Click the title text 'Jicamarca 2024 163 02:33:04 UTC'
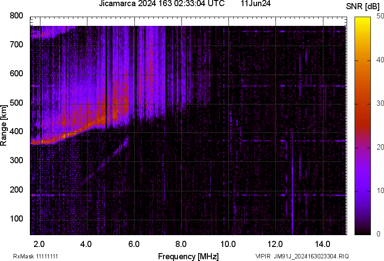The width and height of the screenshot is (384, 261). click(162, 4)
